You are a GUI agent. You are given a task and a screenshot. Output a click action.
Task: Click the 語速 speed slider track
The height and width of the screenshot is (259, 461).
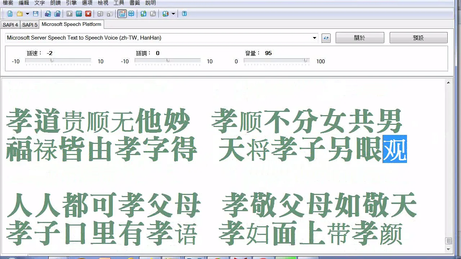point(58,61)
